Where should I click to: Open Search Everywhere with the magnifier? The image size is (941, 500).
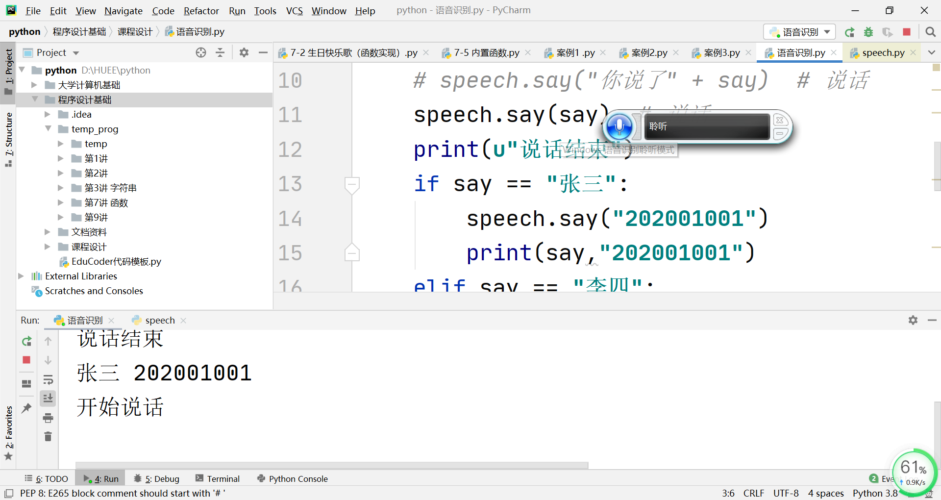[x=931, y=32]
